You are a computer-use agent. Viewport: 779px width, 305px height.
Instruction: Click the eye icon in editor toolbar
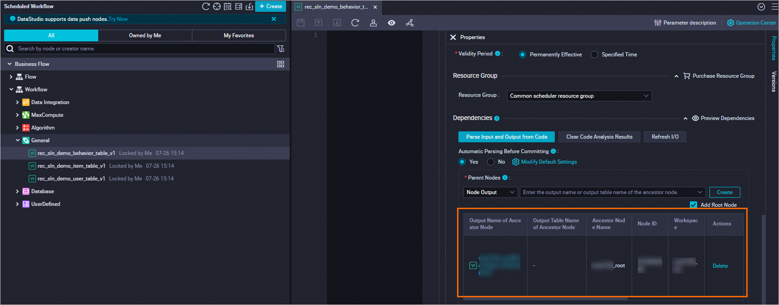392,23
